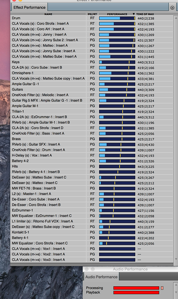Click time of max value 443|3|225
This screenshot has height=299, width=178.
pos(146,167)
